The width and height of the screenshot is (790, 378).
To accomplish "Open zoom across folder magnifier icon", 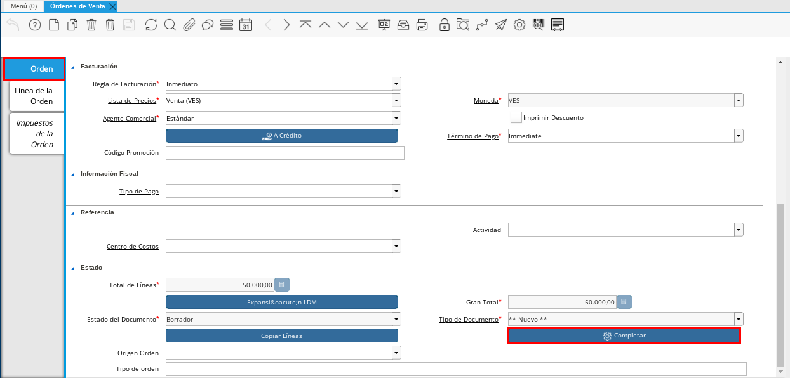I will pos(463,25).
